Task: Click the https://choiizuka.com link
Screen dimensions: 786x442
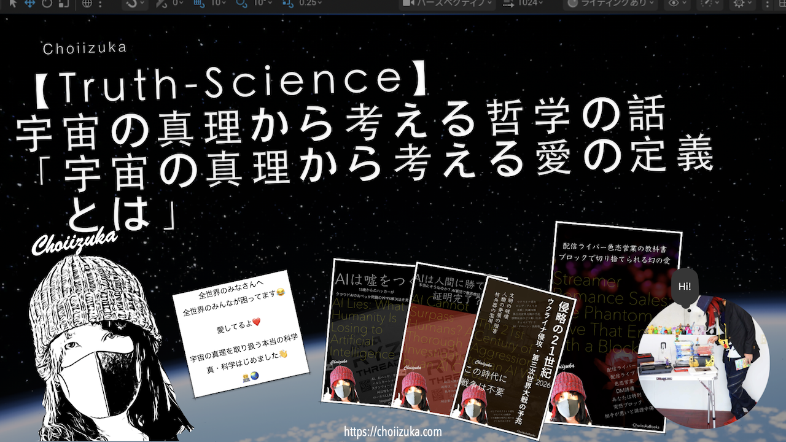Action: [x=393, y=432]
